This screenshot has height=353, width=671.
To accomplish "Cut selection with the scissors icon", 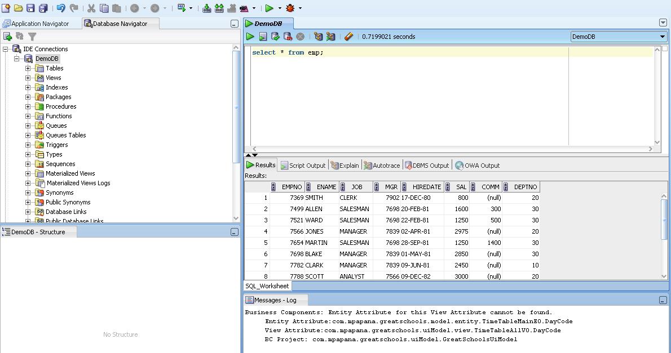I will point(91,8).
